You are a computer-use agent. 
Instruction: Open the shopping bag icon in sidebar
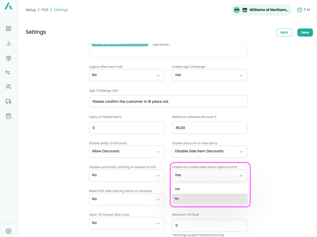click(x=9, y=116)
